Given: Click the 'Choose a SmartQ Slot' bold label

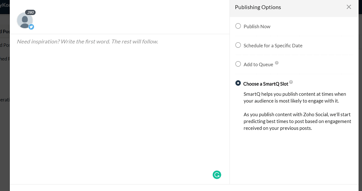Looking at the screenshot, I should point(266,84).
